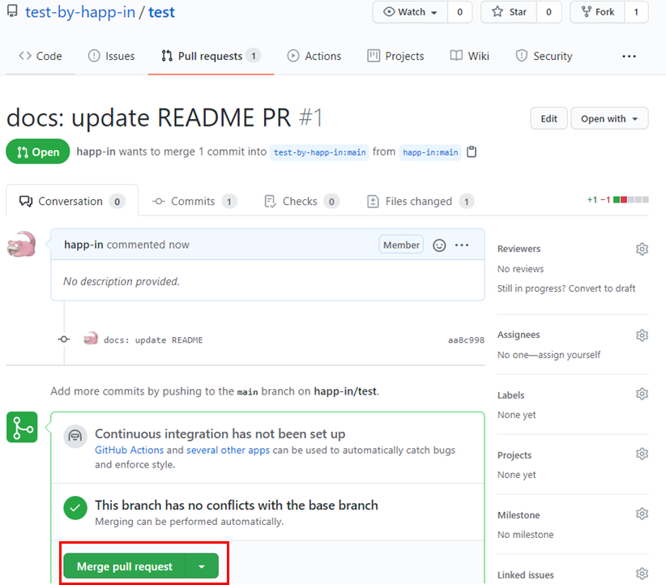
Task: Open Milestone settings gear
Action: [x=642, y=514]
